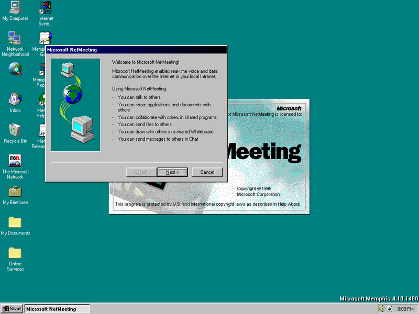Open My Documents folder

(x=15, y=226)
